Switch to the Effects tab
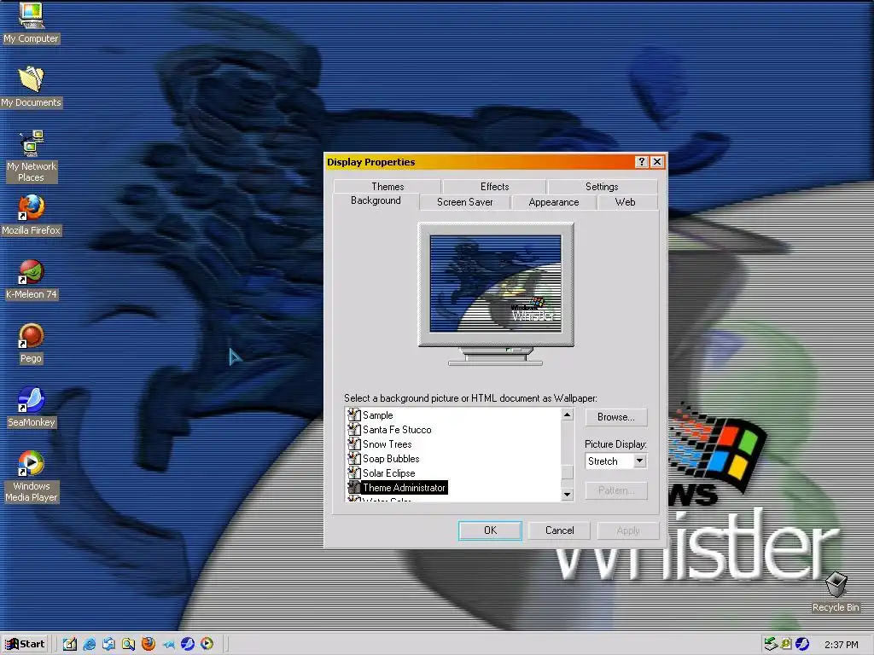Image resolution: width=874 pixels, height=655 pixels. pyautogui.click(x=494, y=187)
